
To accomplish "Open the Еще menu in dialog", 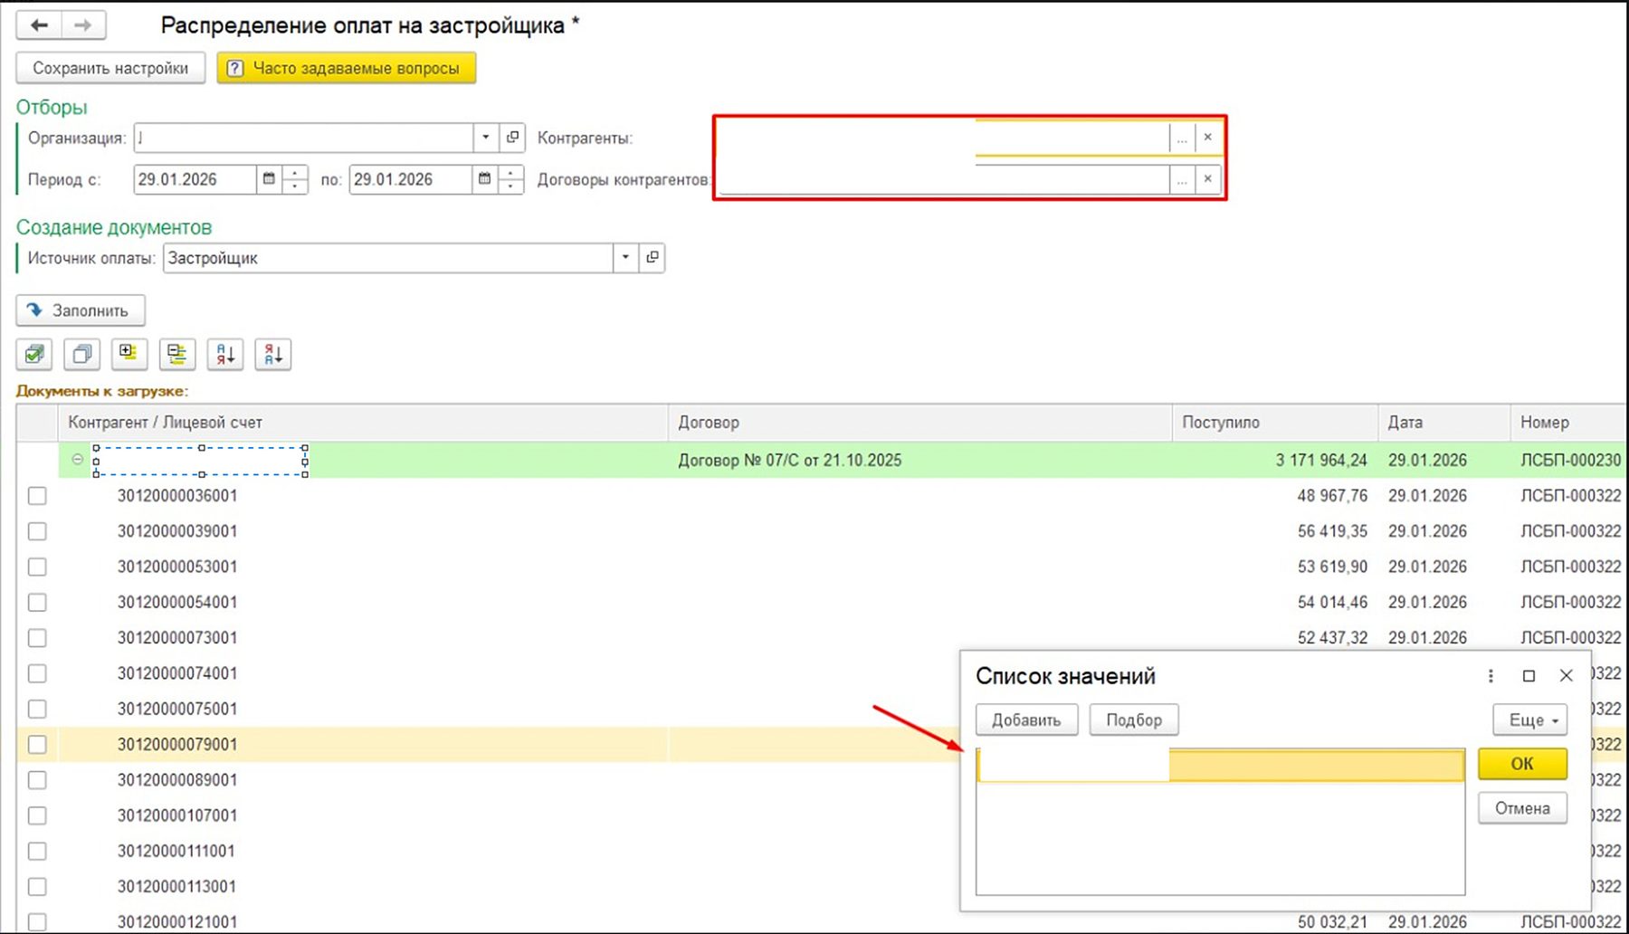I will pos(1529,720).
